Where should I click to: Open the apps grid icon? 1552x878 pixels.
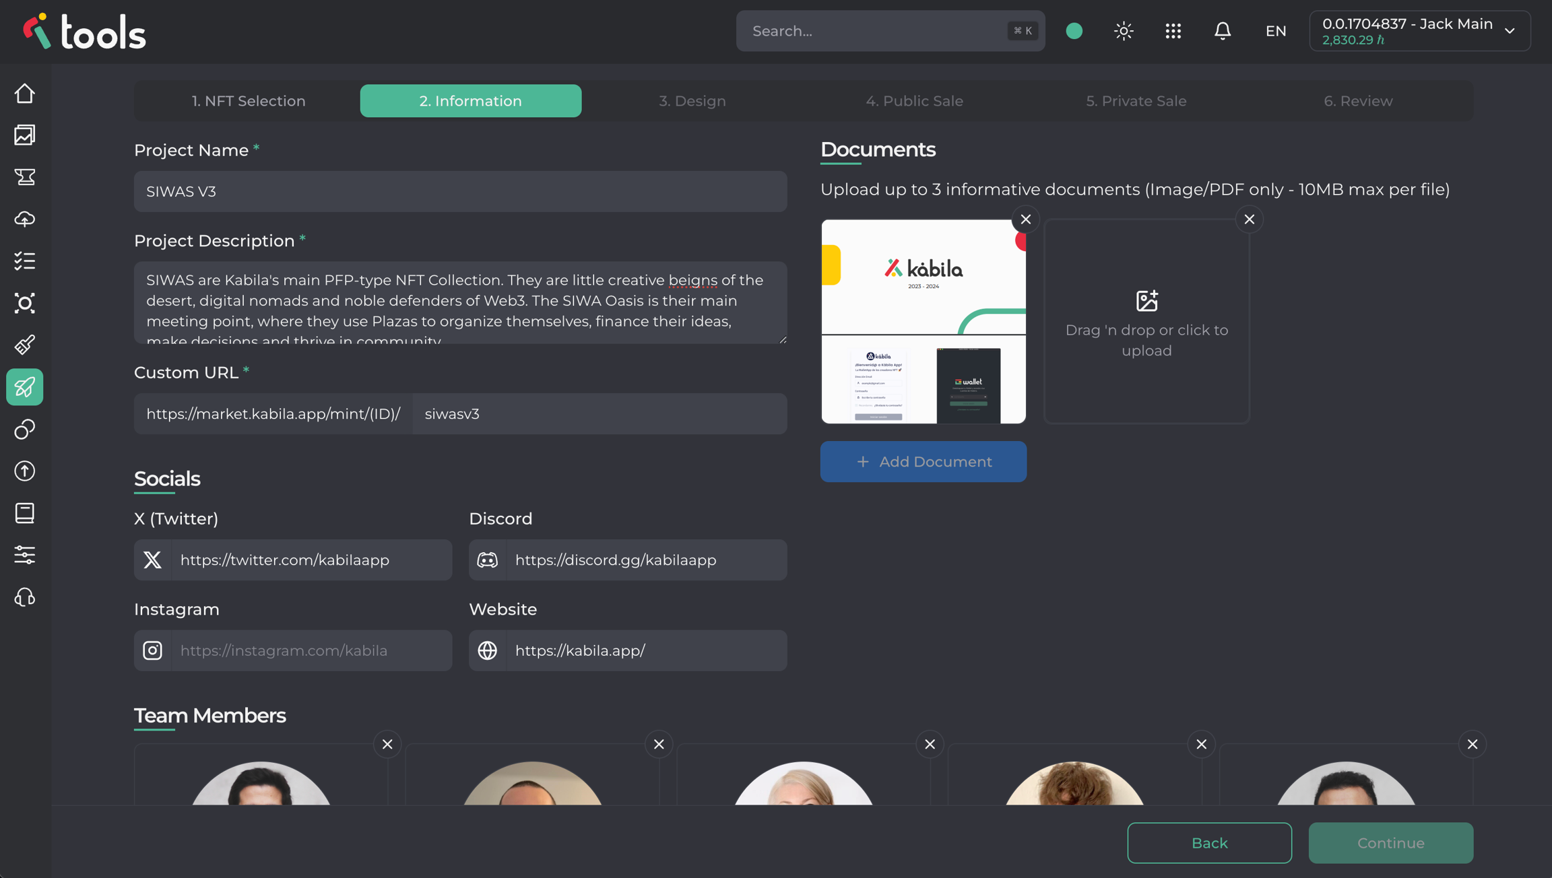[1173, 31]
